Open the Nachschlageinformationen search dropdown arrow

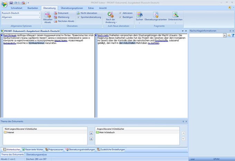[225, 35]
